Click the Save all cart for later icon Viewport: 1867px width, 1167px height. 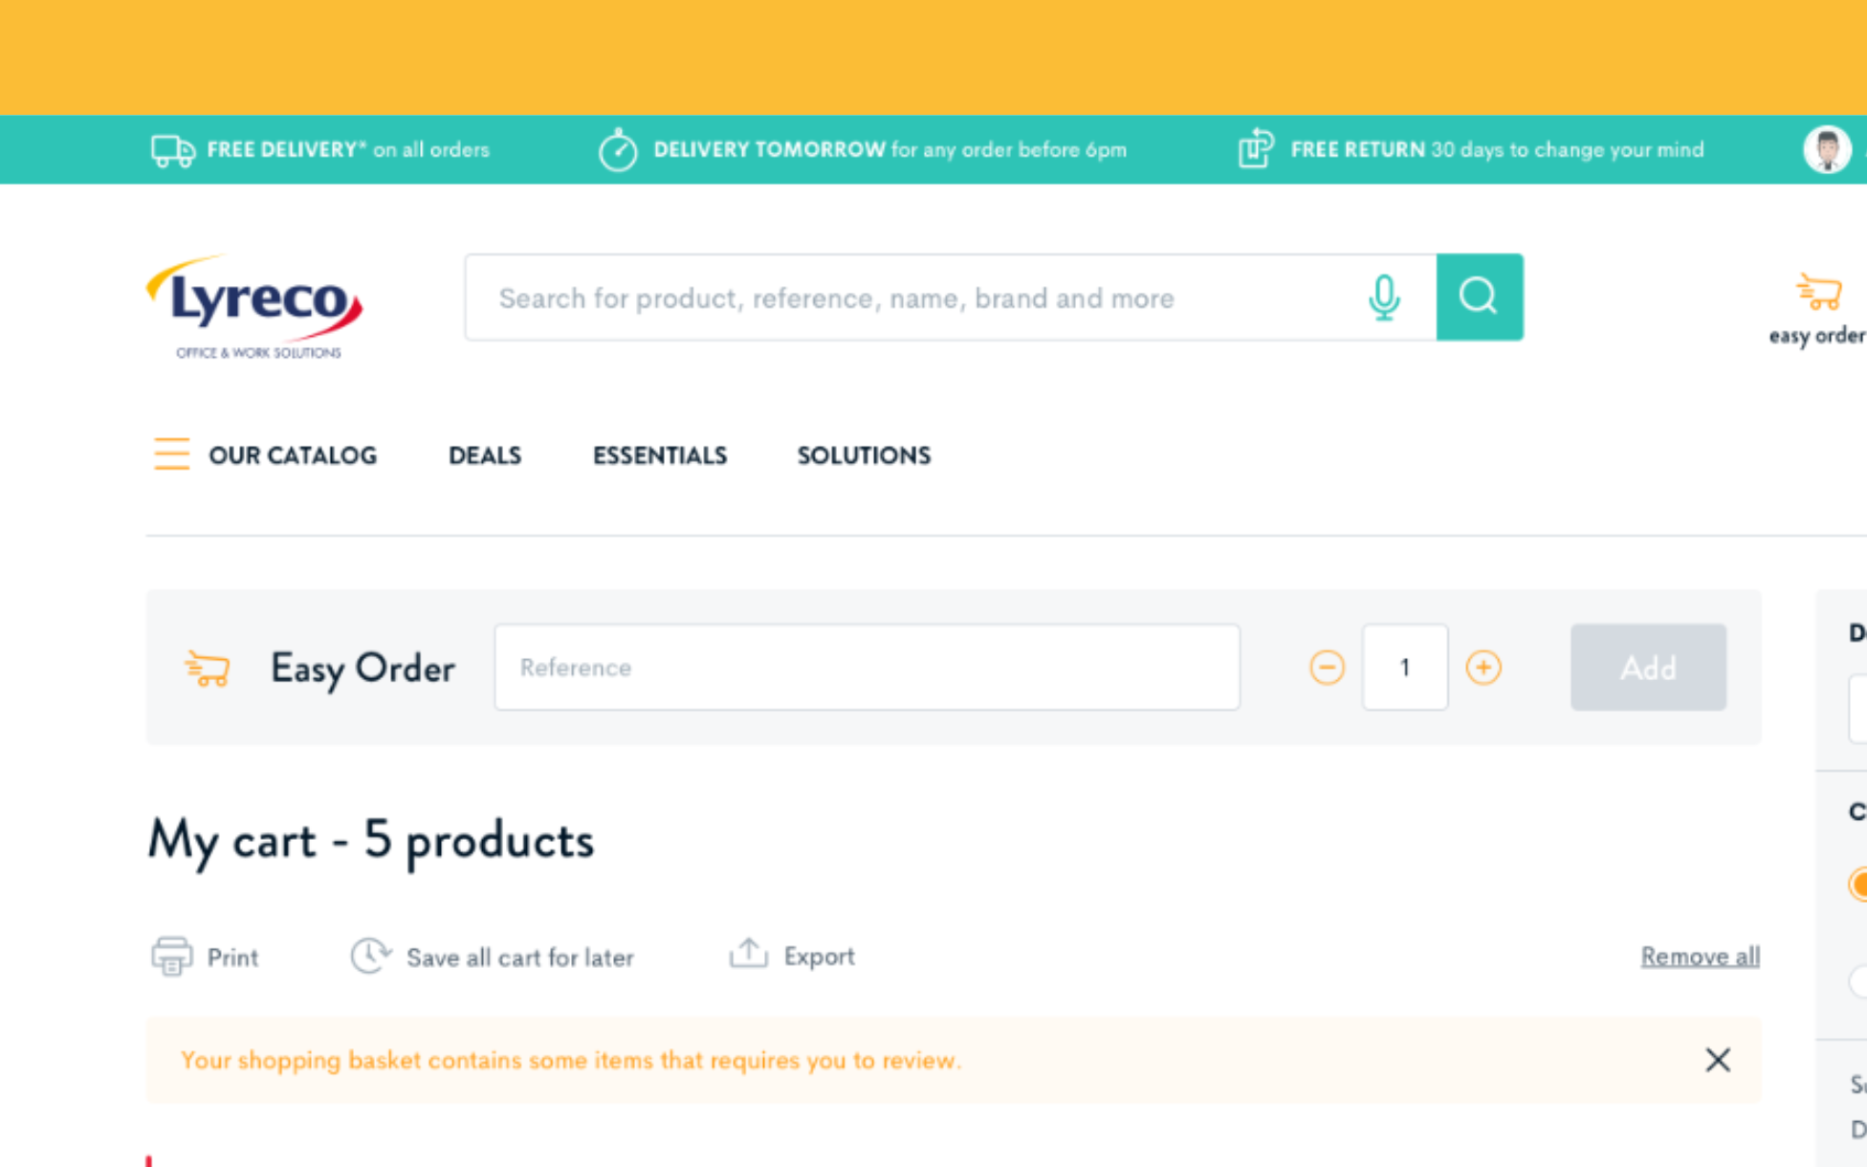tap(370, 955)
